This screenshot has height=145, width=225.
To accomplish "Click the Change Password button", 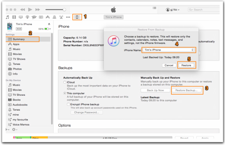I will coord(86,112).
